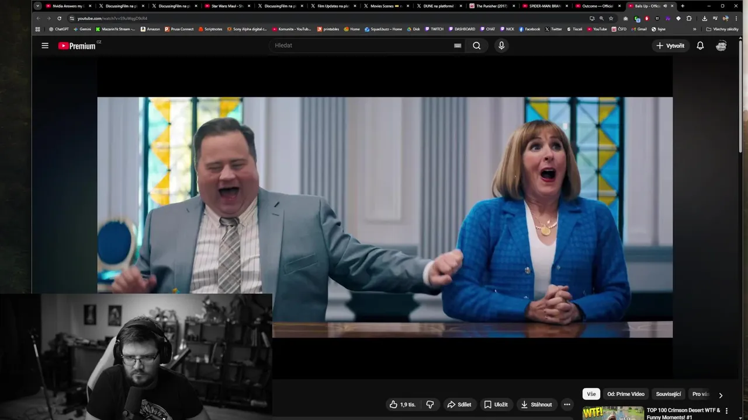Image resolution: width=748 pixels, height=420 pixels.
Task: Dislike the video
Action: (x=430, y=404)
